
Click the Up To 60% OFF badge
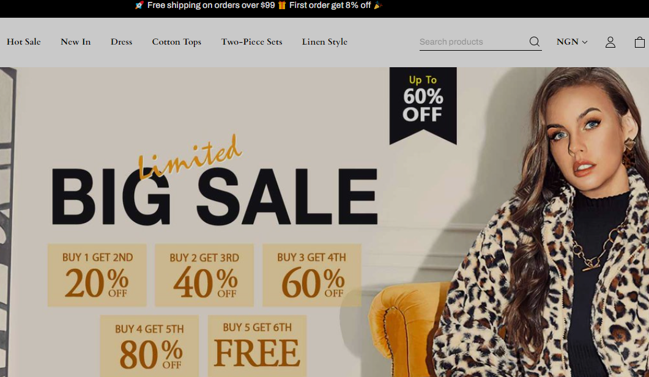(x=423, y=106)
